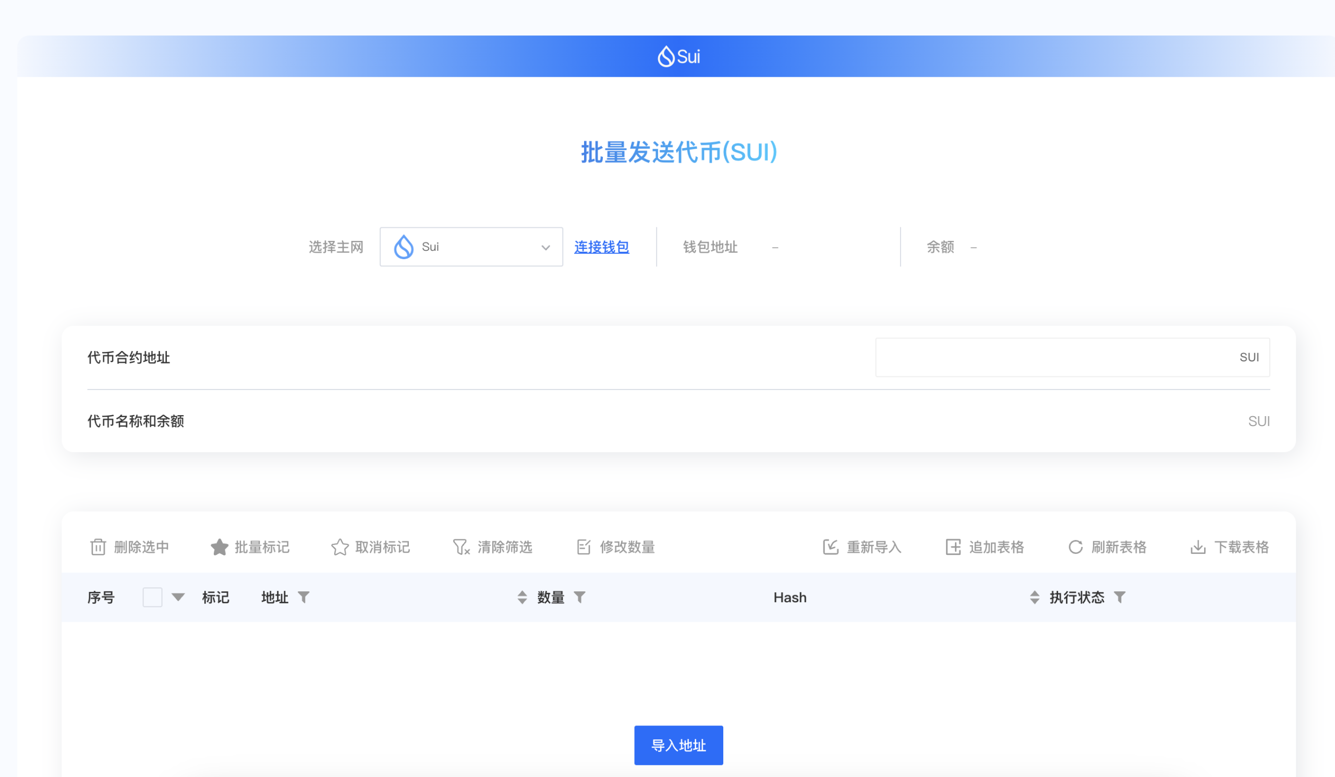Click the 重新导入 import icon
Viewport: 1335px width, 777px height.
pyautogui.click(x=830, y=547)
